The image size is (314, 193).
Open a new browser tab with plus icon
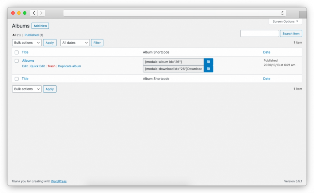coord(303,15)
